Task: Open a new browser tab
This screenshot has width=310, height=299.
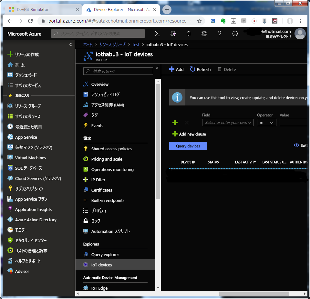Action: click(167, 9)
